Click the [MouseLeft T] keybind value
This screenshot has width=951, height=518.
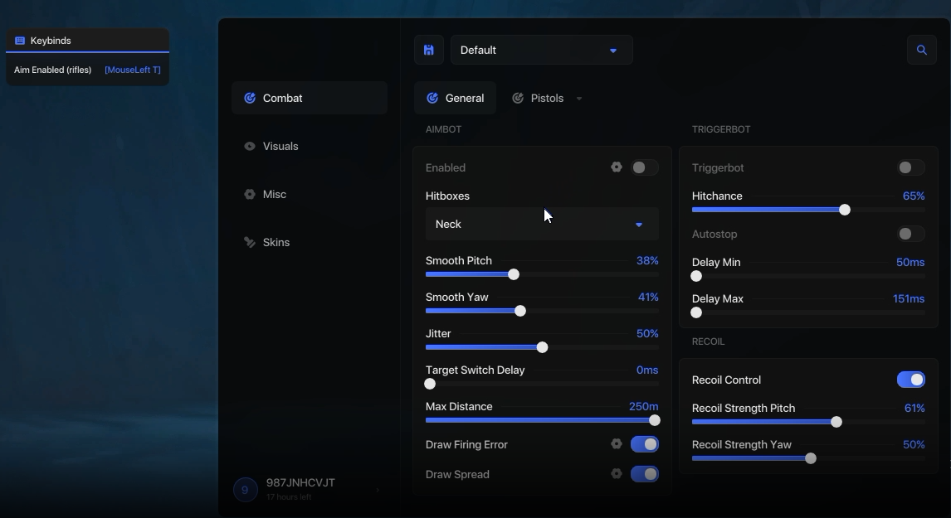pos(133,70)
